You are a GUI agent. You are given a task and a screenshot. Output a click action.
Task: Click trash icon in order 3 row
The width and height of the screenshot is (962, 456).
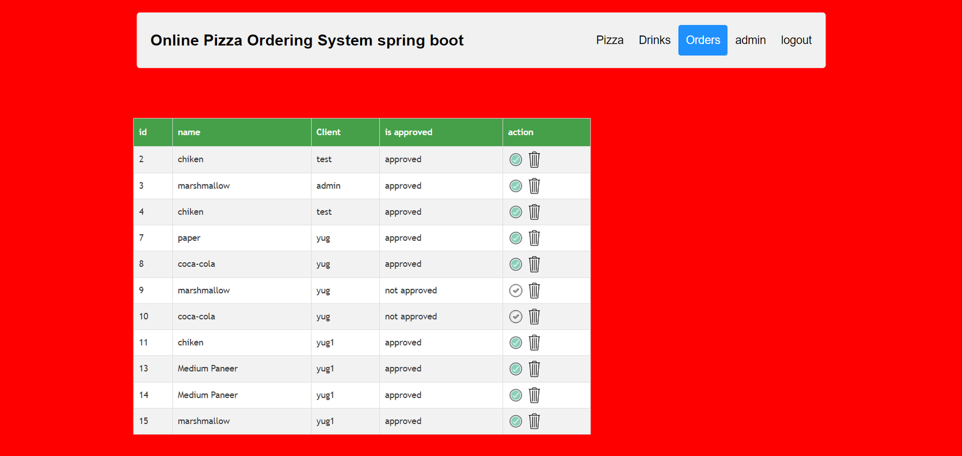(534, 186)
